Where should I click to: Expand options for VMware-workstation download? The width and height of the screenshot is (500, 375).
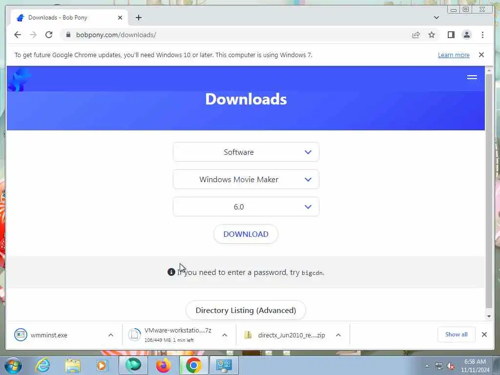tap(225, 335)
